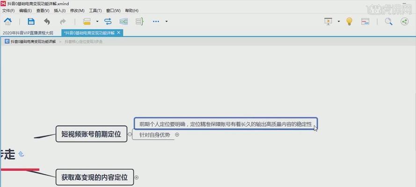Open the Gantt chart view

point(365,22)
